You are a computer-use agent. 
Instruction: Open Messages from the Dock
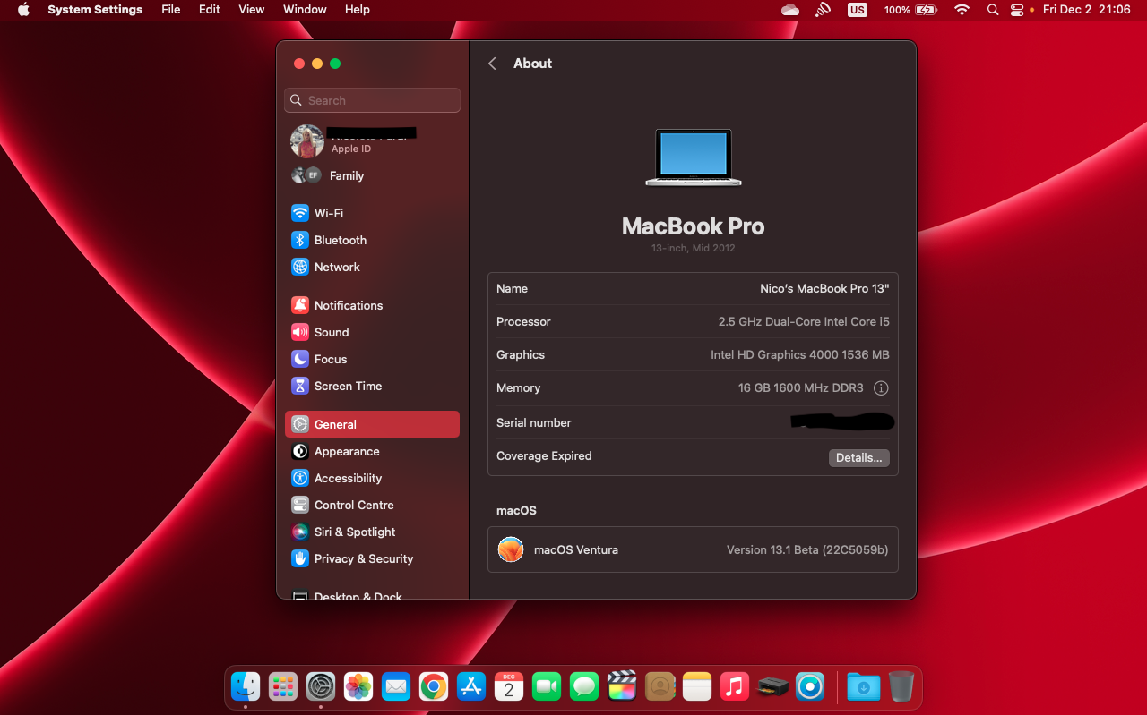coord(584,686)
